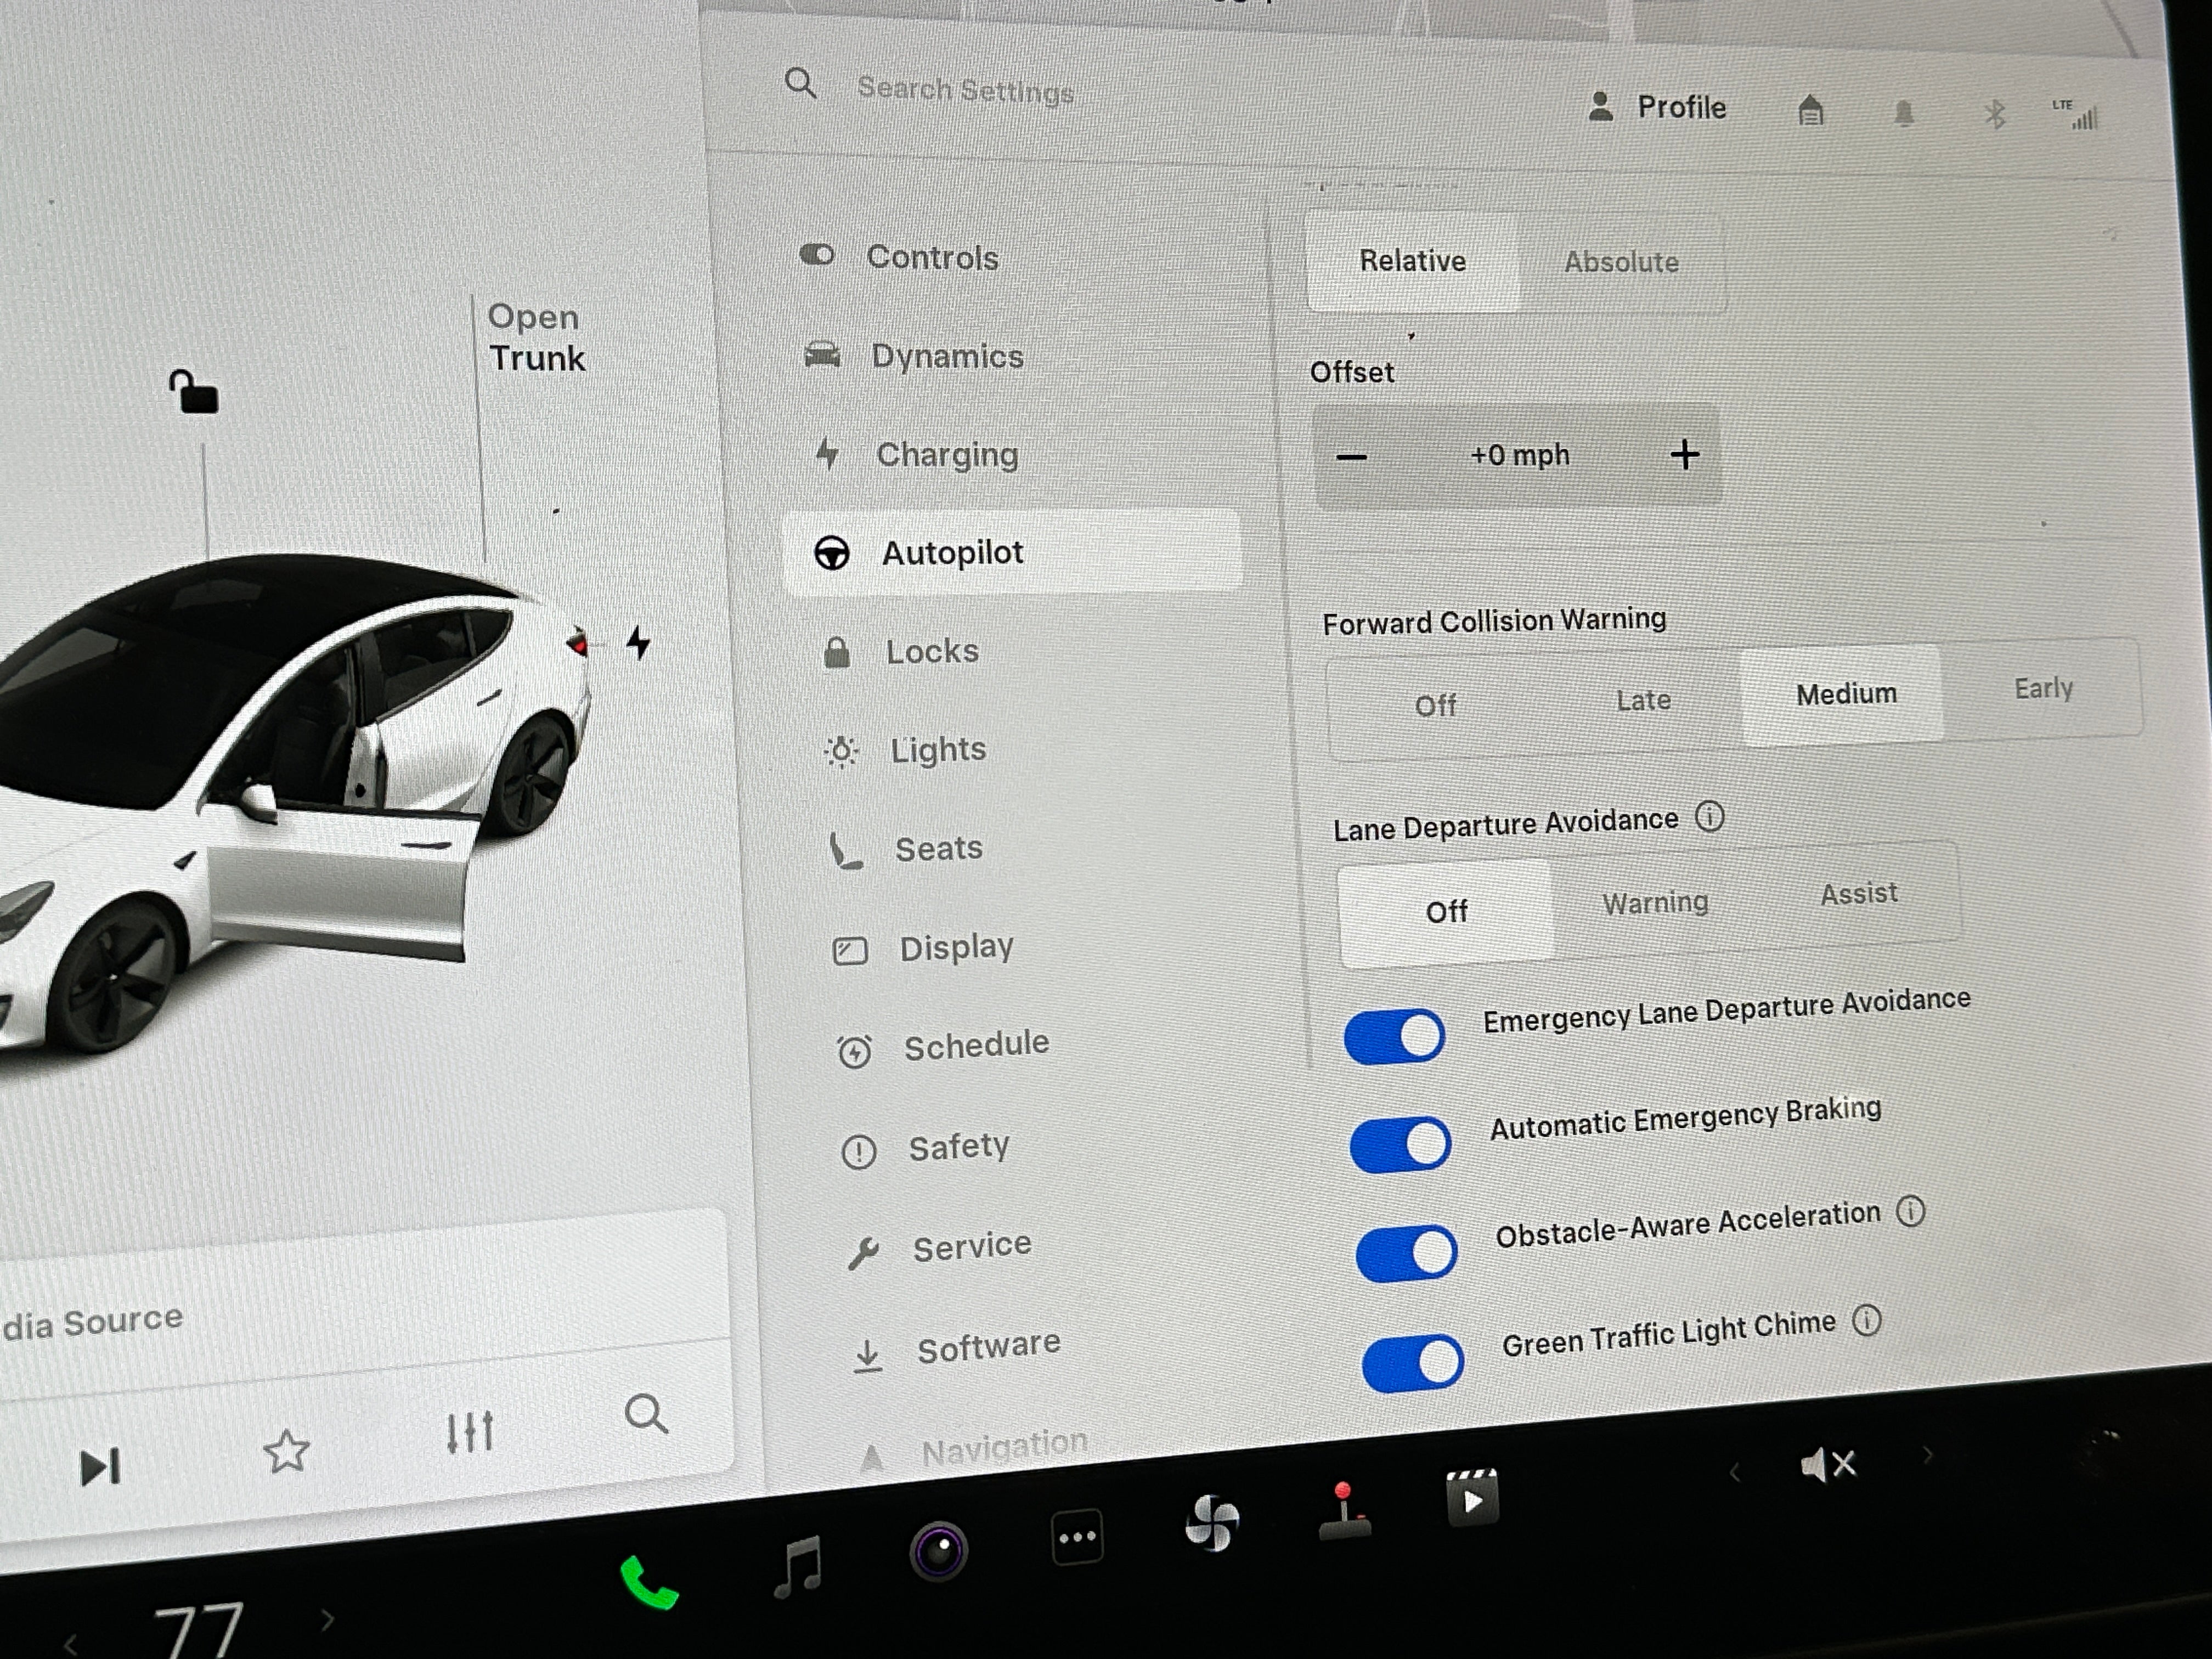
Task: Set Lane Departure Avoidance to Warning
Action: (x=1655, y=903)
